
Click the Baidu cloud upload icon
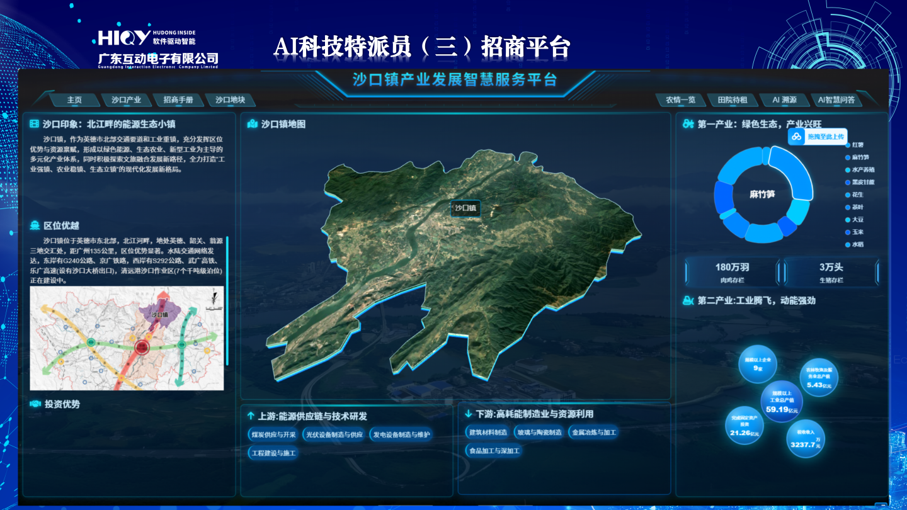point(797,137)
